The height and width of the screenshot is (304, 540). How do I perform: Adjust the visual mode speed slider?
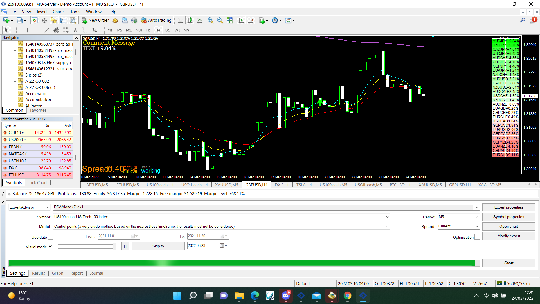114,246
